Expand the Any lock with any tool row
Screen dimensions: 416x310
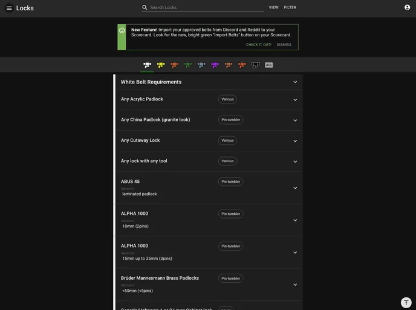click(295, 162)
